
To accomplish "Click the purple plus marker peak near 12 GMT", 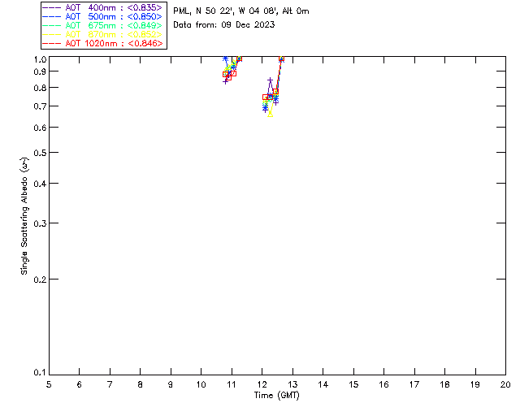I will point(270,80).
